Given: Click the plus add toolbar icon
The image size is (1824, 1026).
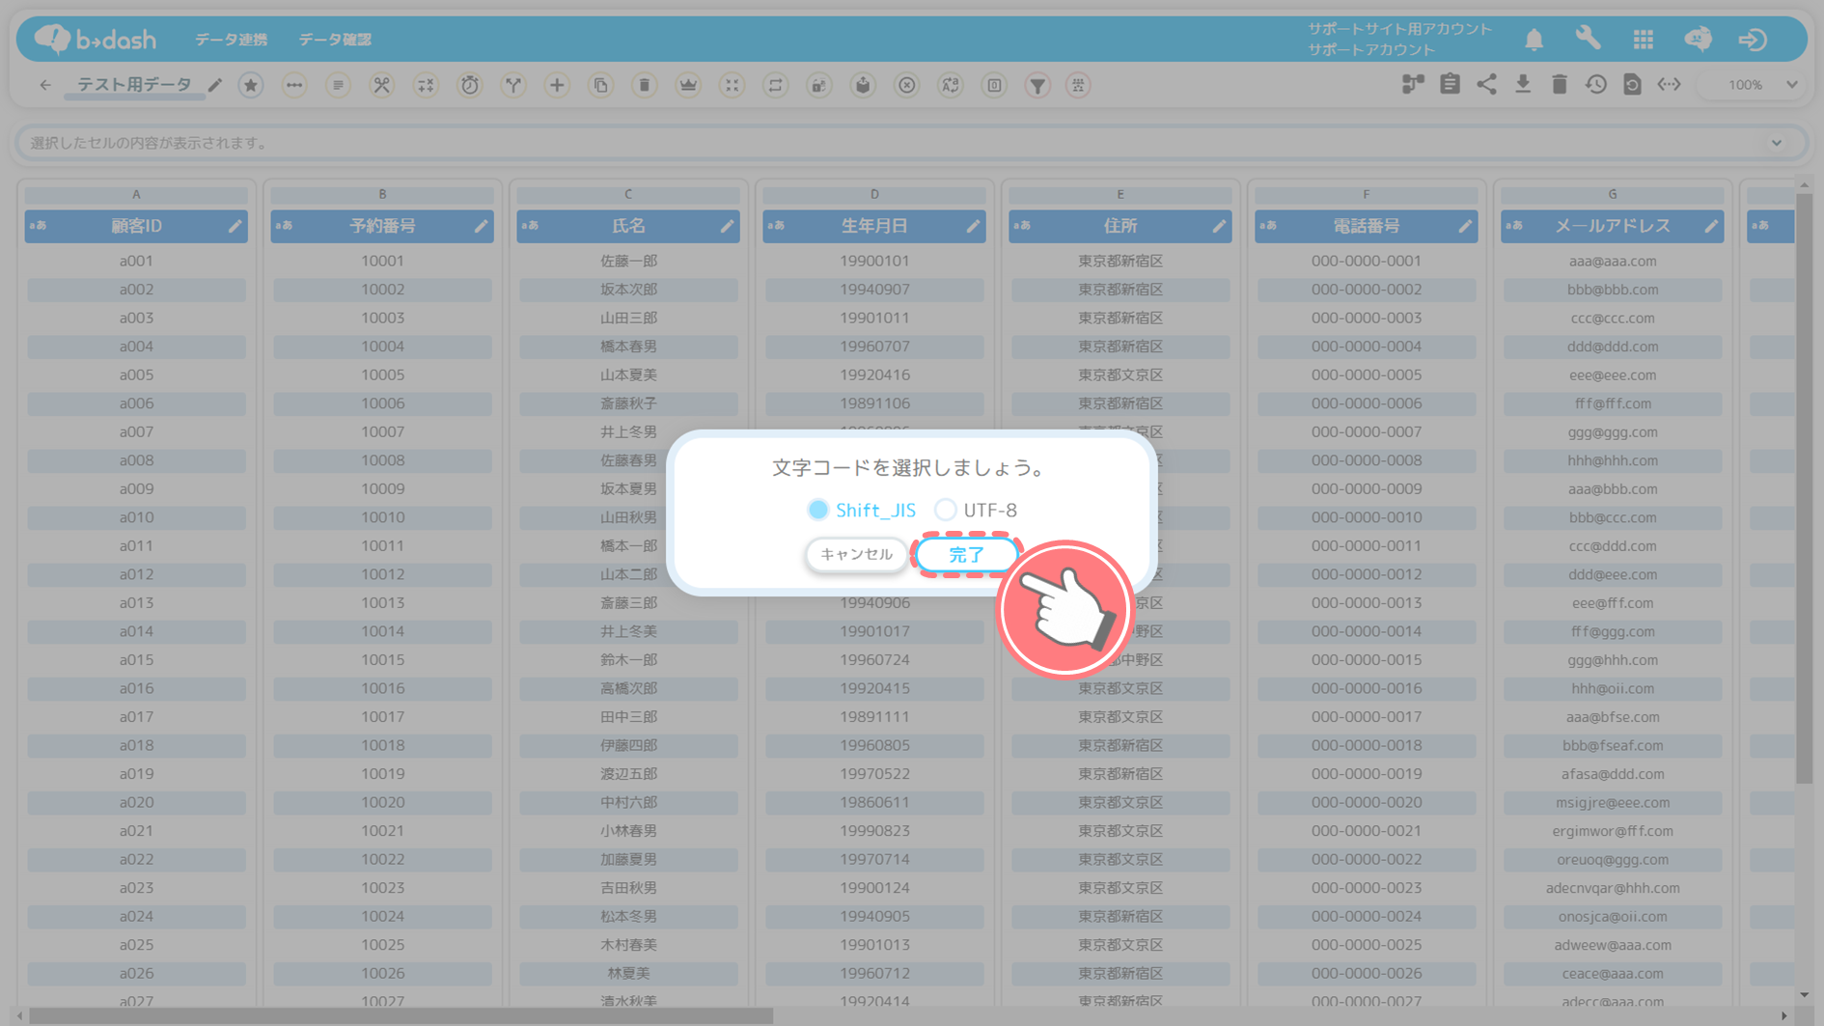Looking at the screenshot, I should point(557,85).
